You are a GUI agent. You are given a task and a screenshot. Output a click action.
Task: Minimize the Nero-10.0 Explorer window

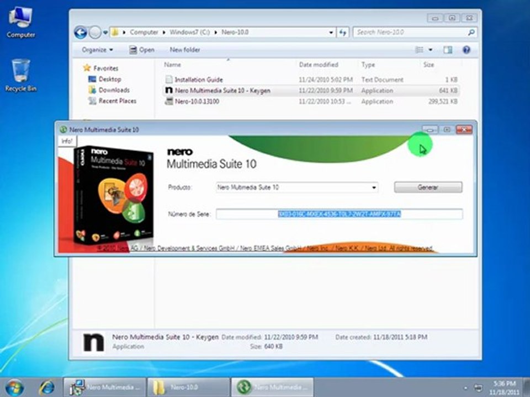[436, 18]
